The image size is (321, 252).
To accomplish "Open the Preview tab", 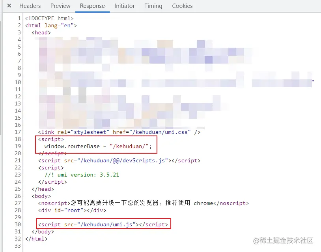I will [x=60, y=6].
